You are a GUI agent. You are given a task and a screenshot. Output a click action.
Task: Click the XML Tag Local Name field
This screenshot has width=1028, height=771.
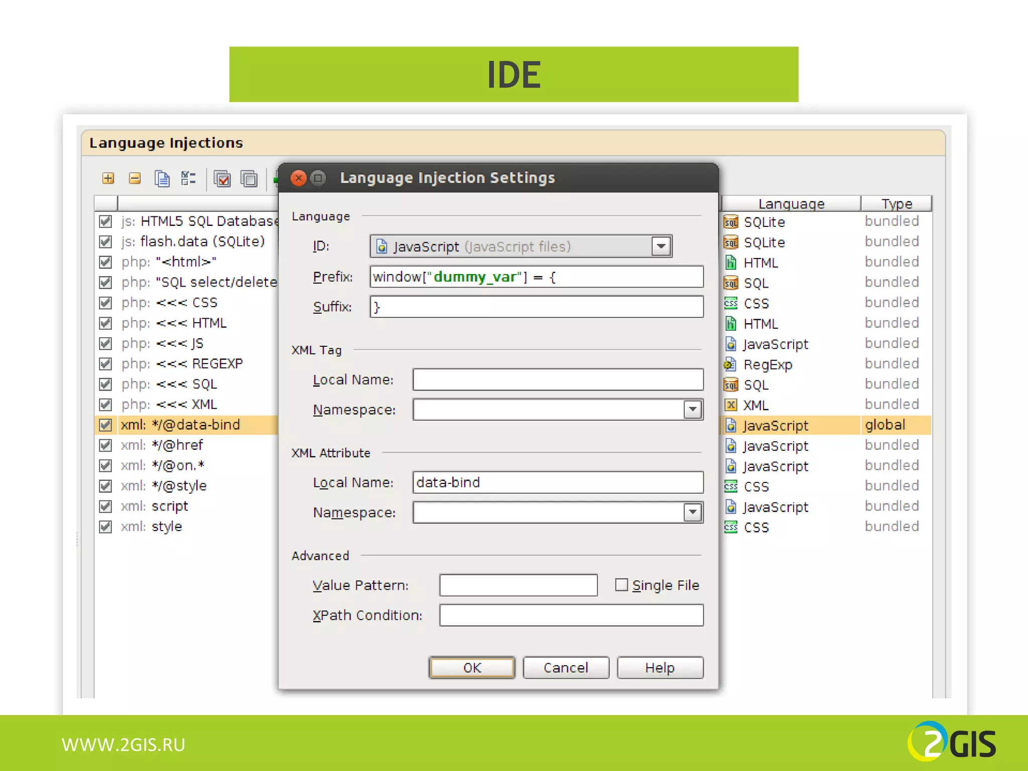pos(558,379)
